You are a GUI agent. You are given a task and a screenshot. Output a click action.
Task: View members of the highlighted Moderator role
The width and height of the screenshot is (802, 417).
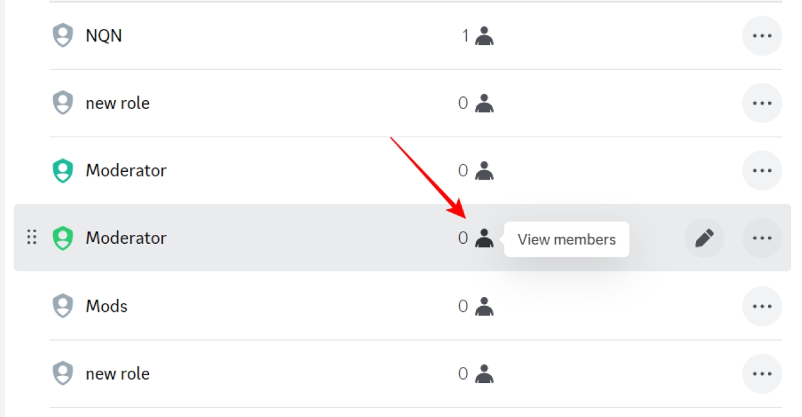[485, 238]
